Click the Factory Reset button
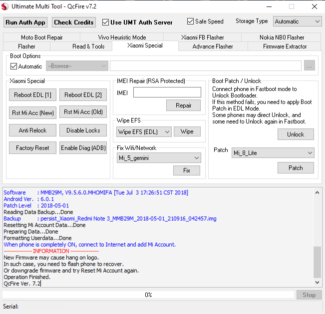 (x=32, y=148)
